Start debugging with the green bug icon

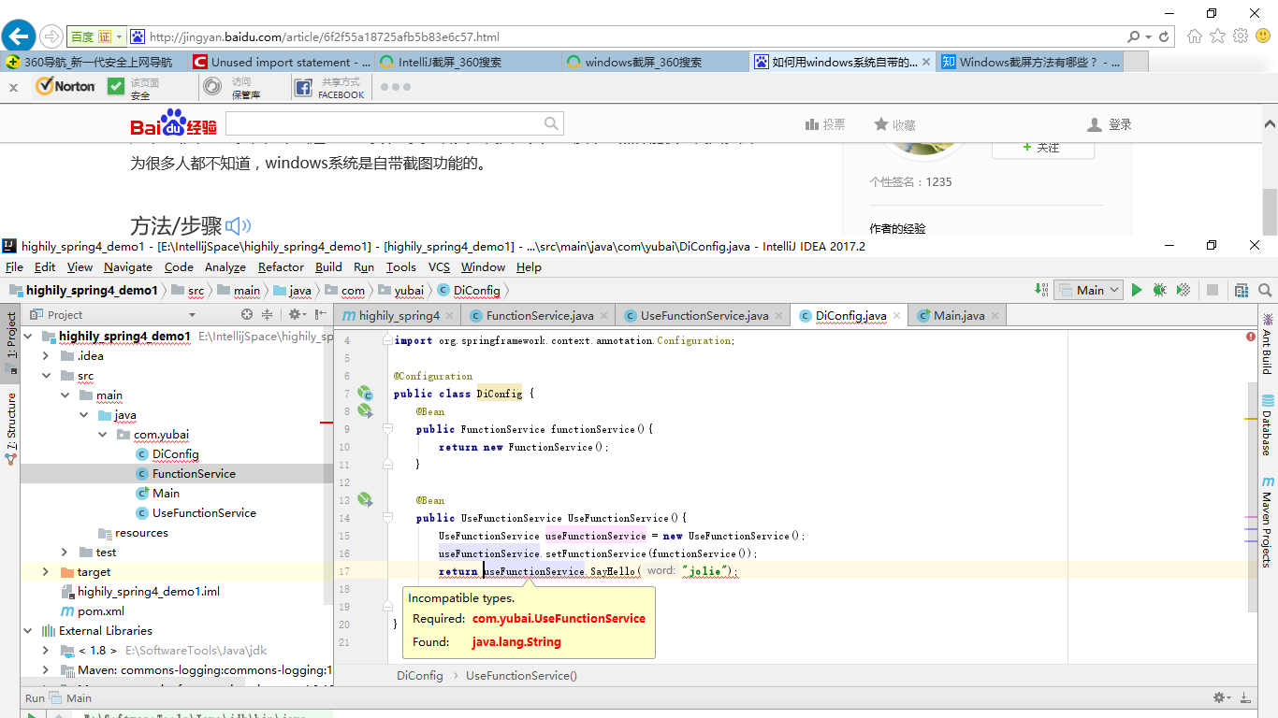(x=1160, y=291)
